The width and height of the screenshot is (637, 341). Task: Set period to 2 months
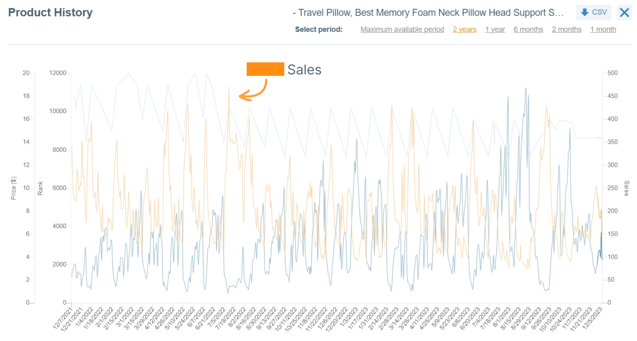point(567,29)
